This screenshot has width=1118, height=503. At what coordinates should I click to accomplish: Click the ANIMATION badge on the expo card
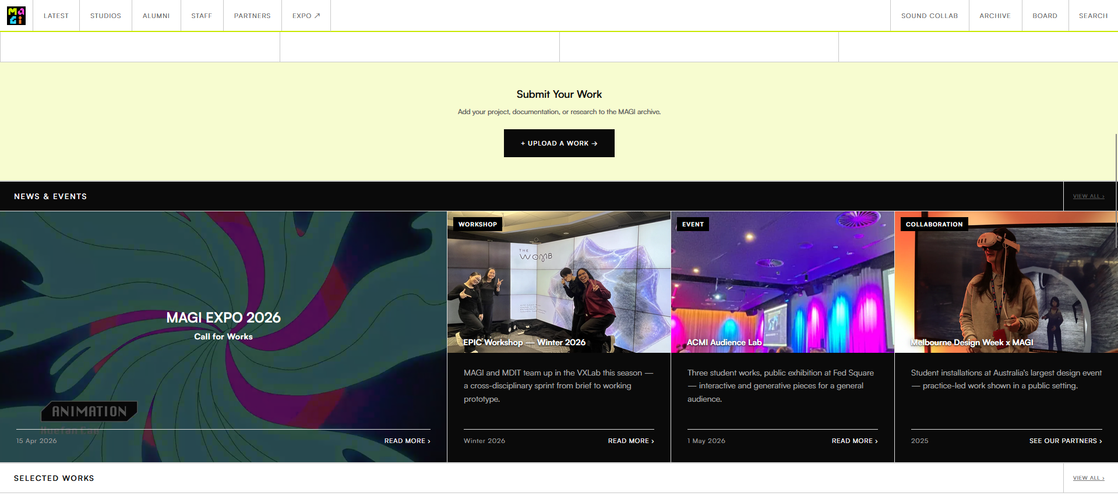[x=89, y=412]
